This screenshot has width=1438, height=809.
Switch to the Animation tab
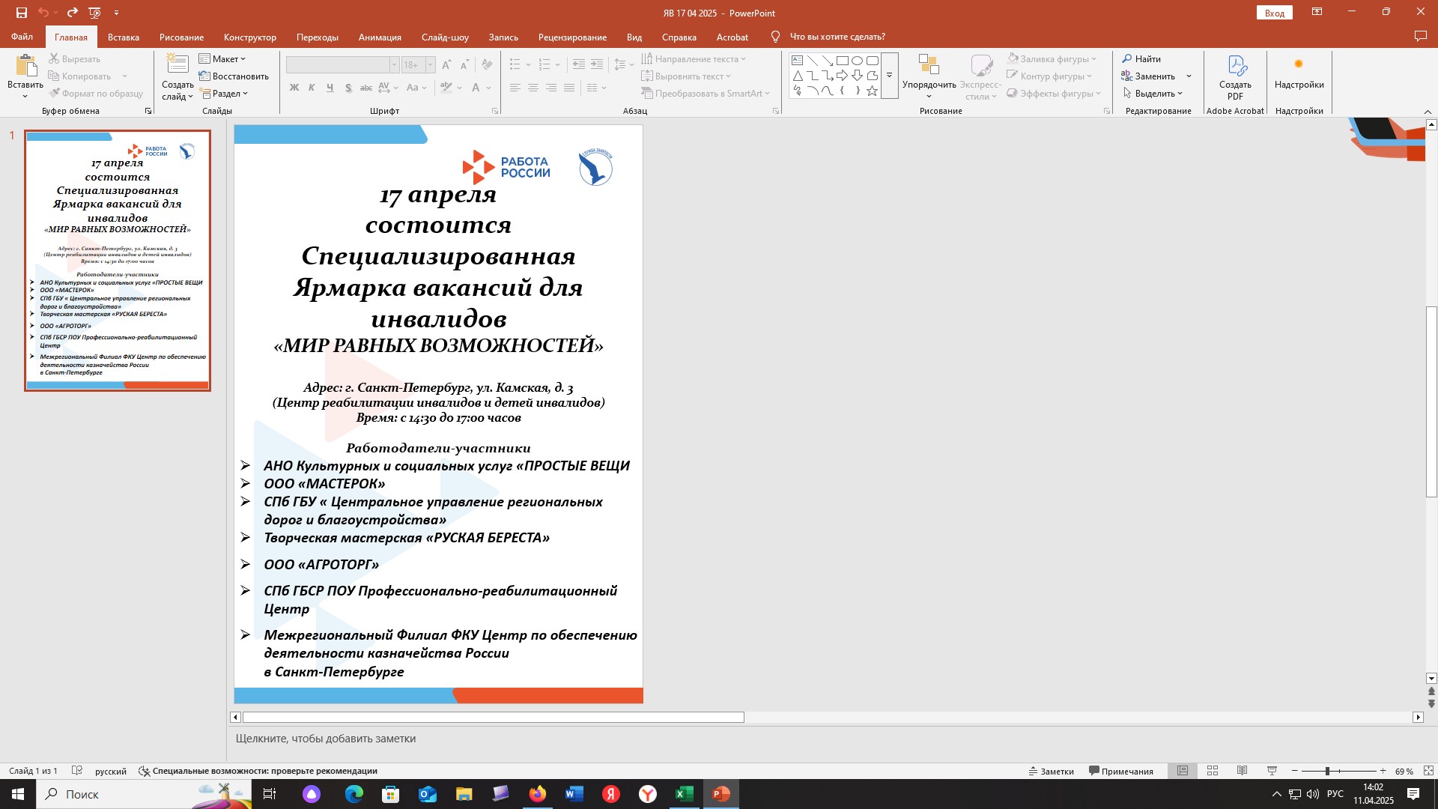[x=380, y=37]
